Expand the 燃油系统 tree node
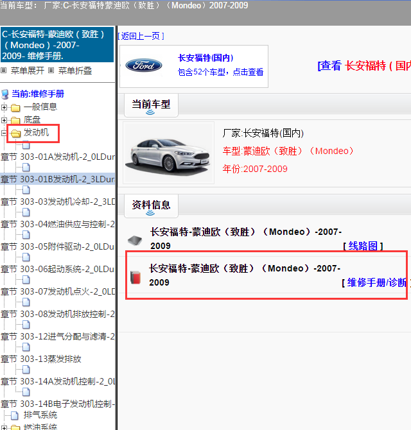This screenshot has height=430, width=411. (4, 427)
